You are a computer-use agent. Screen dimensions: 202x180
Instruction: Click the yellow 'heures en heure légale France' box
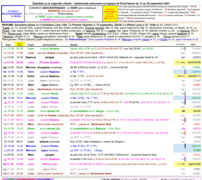(x=110, y=14)
